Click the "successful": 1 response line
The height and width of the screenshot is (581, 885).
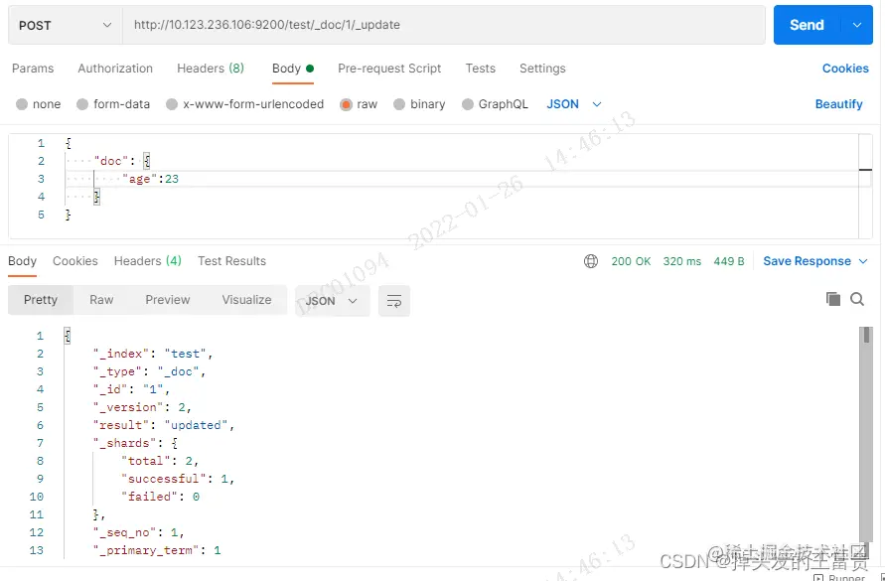click(177, 479)
